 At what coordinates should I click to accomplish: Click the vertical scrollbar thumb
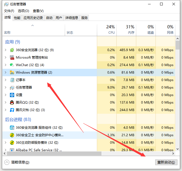177,45
